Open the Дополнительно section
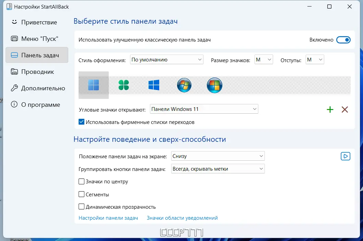 tap(37, 88)
